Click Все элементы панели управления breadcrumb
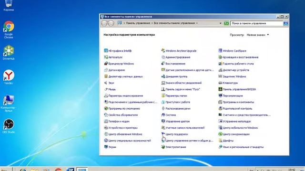This screenshot has width=305, height=171. (x=174, y=23)
